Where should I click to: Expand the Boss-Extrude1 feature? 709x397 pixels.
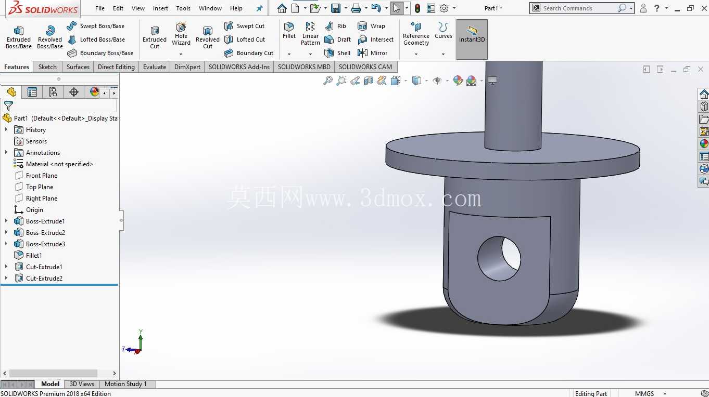pos(6,221)
